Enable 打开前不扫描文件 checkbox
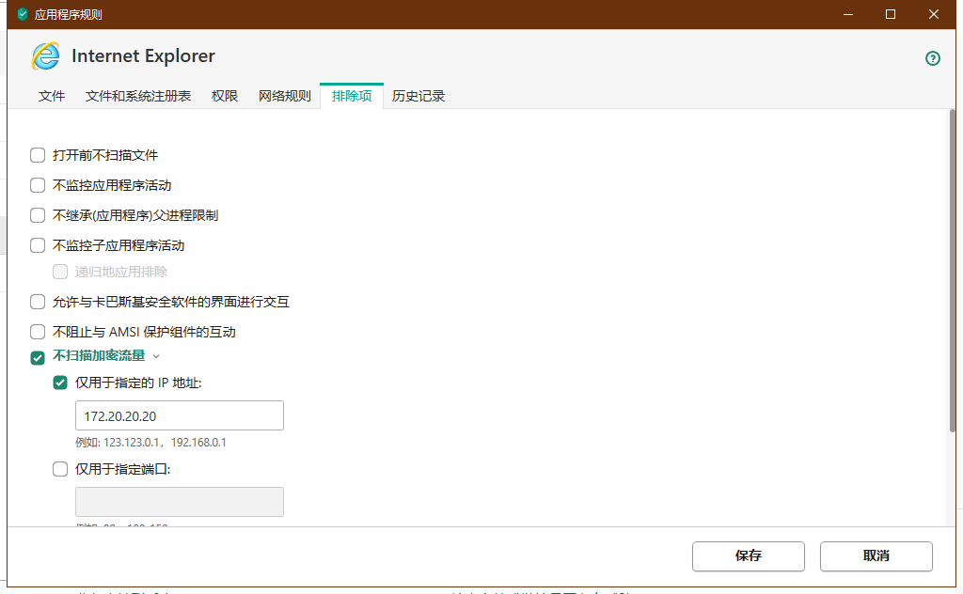The width and height of the screenshot is (963, 594). 38,155
